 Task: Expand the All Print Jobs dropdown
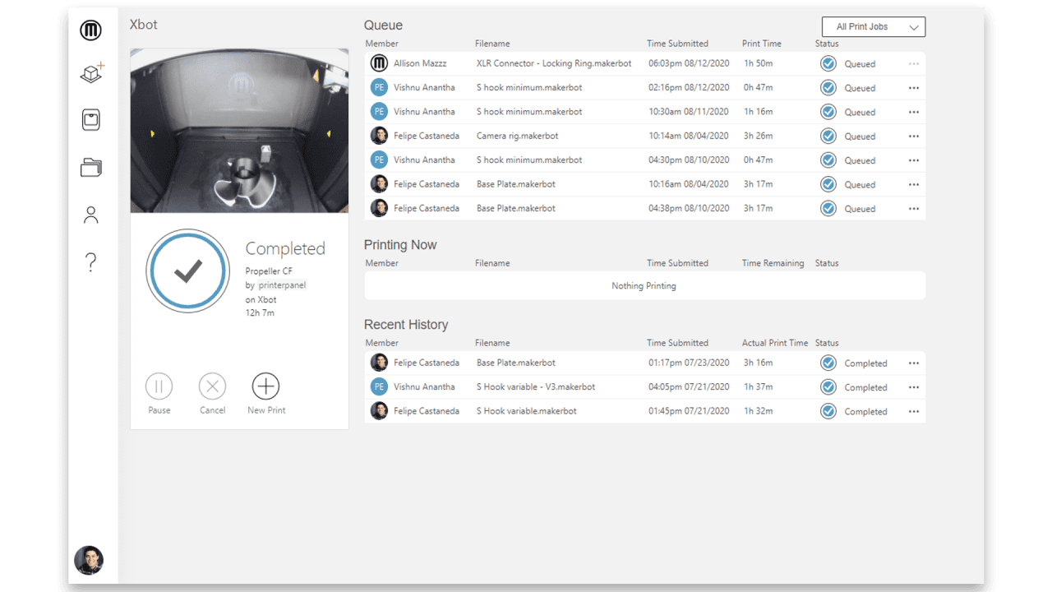pos(874,27)
